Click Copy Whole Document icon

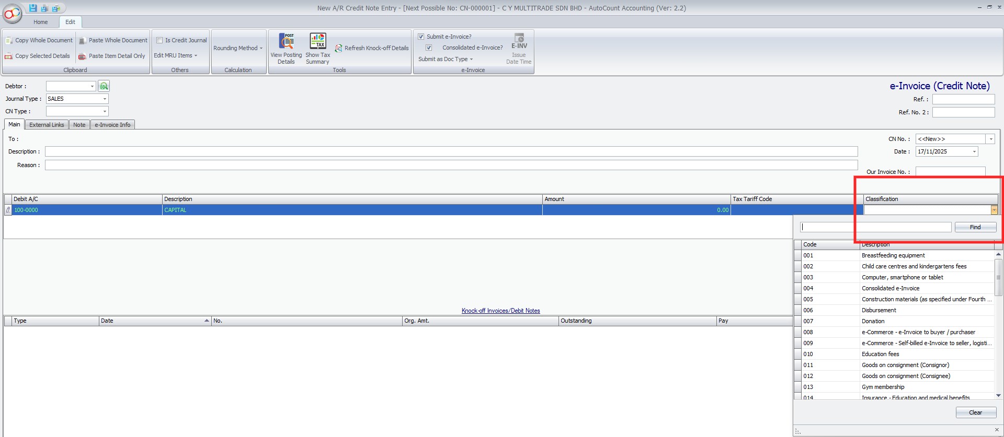(x=9, y=40)
